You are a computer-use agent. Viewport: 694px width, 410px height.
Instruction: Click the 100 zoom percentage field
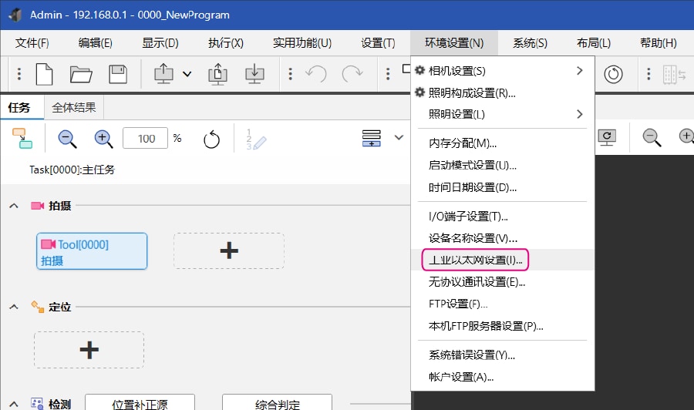tap(146, 139)
